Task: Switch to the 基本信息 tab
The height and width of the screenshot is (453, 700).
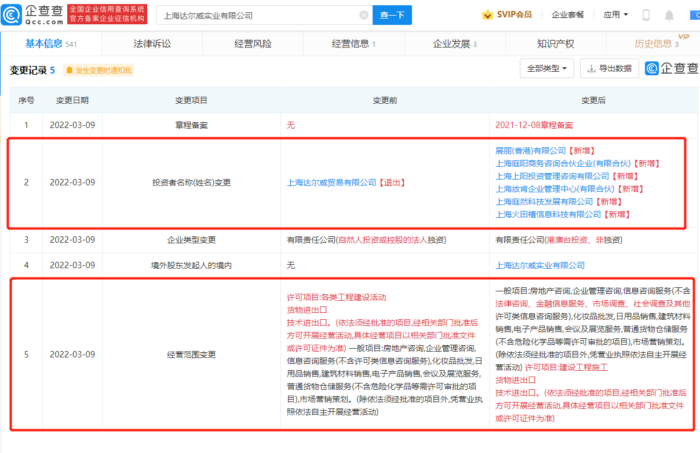Action: (51, 44)
